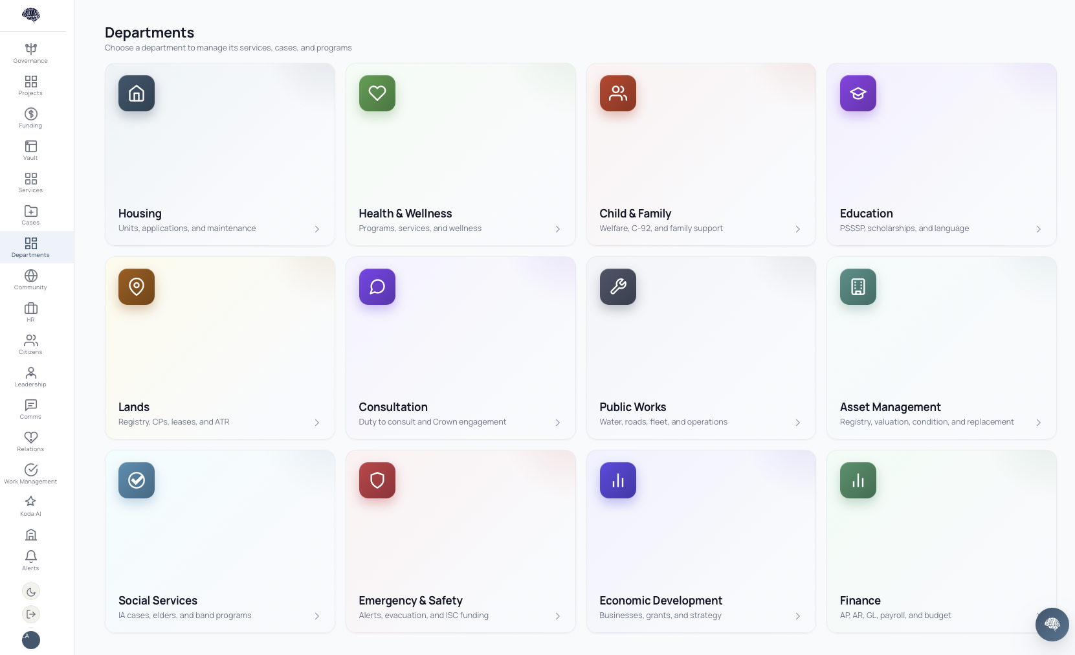The width and height of the screenshot is (1075, 655).
Task: Open the user avatar at sidebar bottom
Action: point(31,640)
